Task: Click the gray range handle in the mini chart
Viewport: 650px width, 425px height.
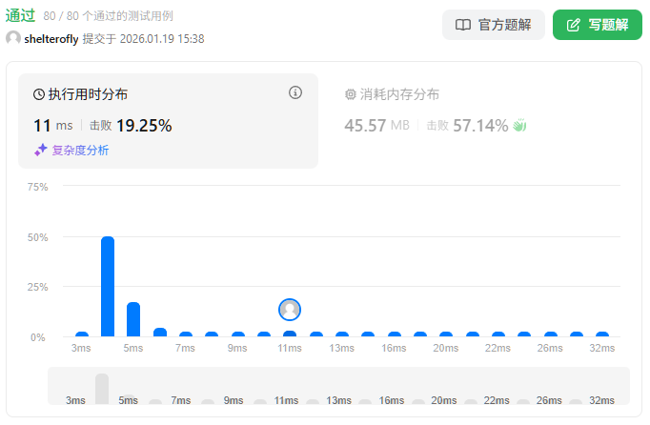Action: click(102, 388)
